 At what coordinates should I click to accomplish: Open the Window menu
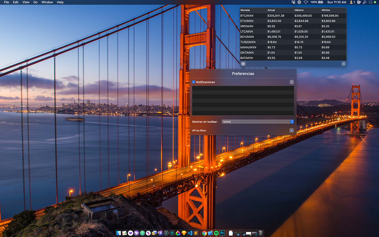click(x=47, y=2)
